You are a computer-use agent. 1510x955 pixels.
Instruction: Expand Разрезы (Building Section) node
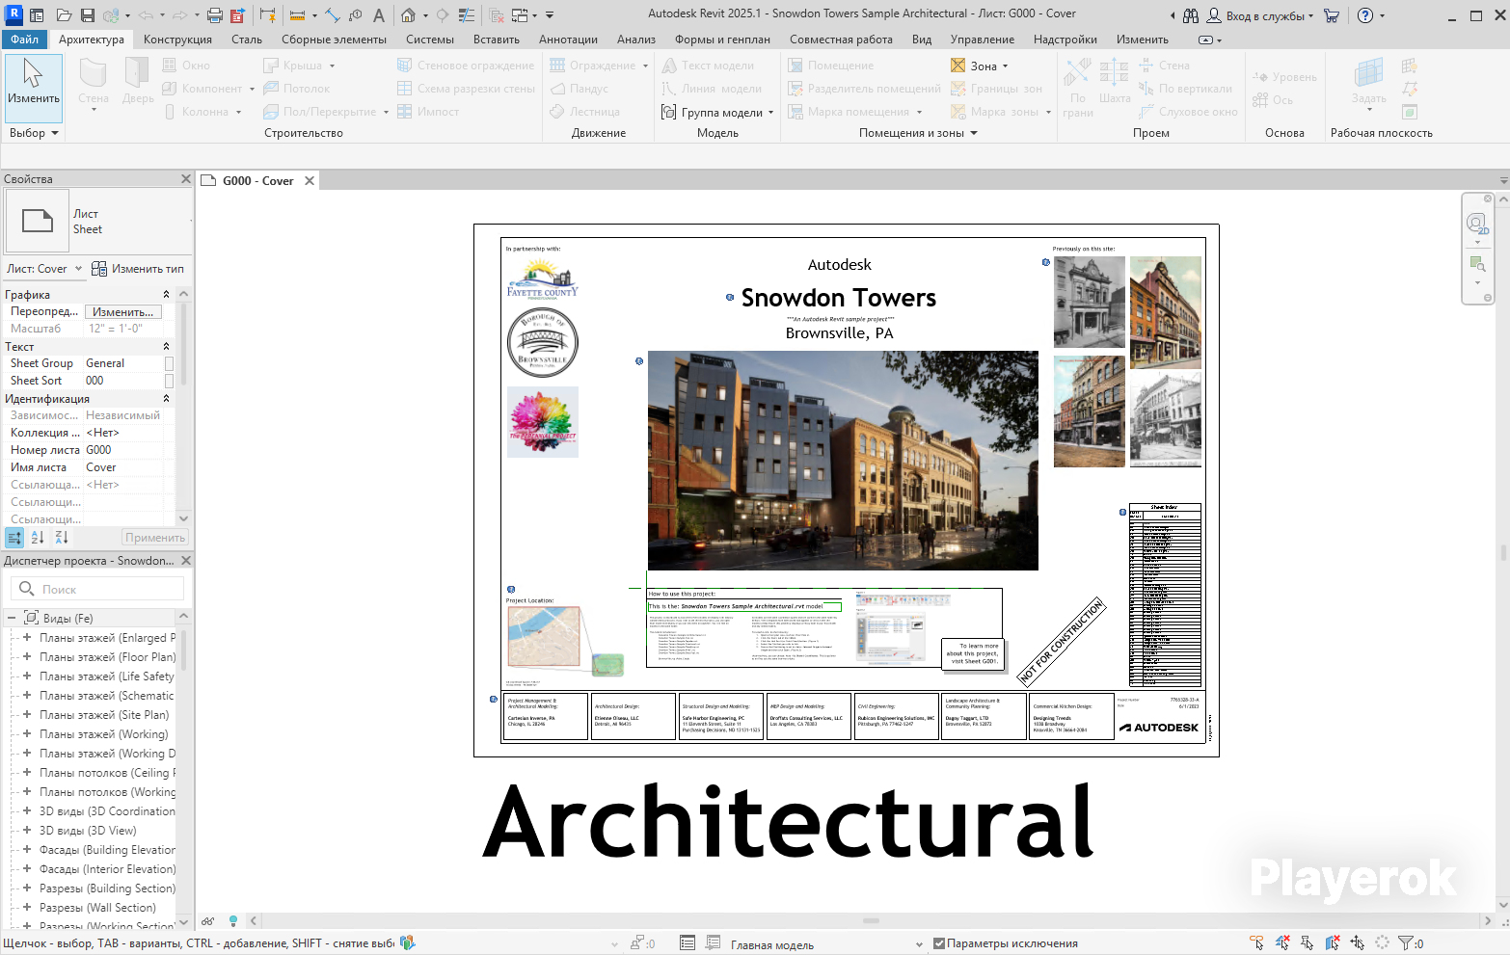[27, 889]
